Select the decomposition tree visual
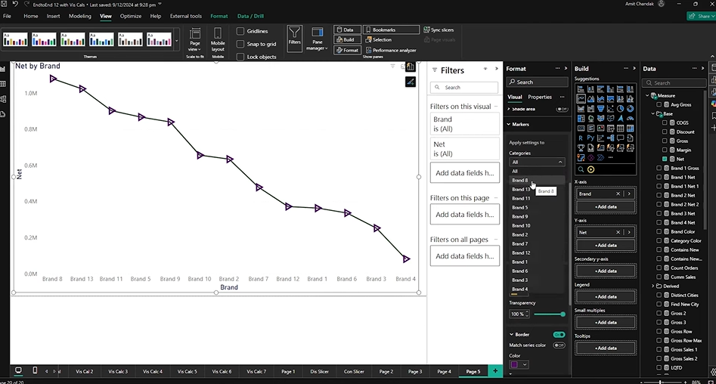The width and height of the screenshot is (716, 384). (610, 138)
